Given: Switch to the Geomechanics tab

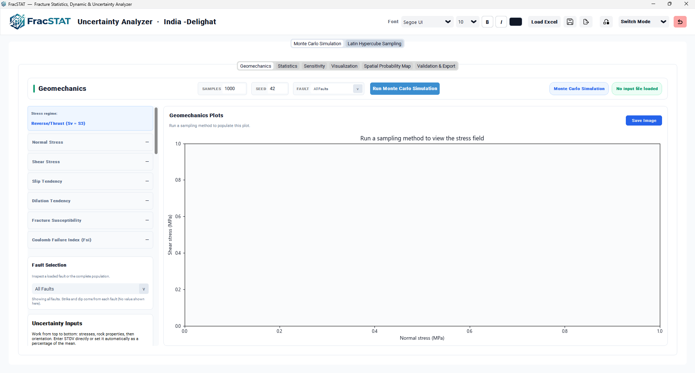Looking at the screenshot, I should pos(256,66).
